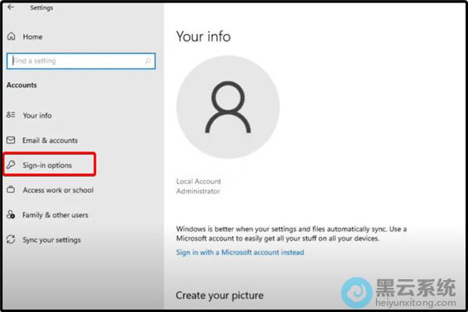This screenshot has height=312, width=468.
Task: Click the Sign-in options key icon
Action: 11,165
